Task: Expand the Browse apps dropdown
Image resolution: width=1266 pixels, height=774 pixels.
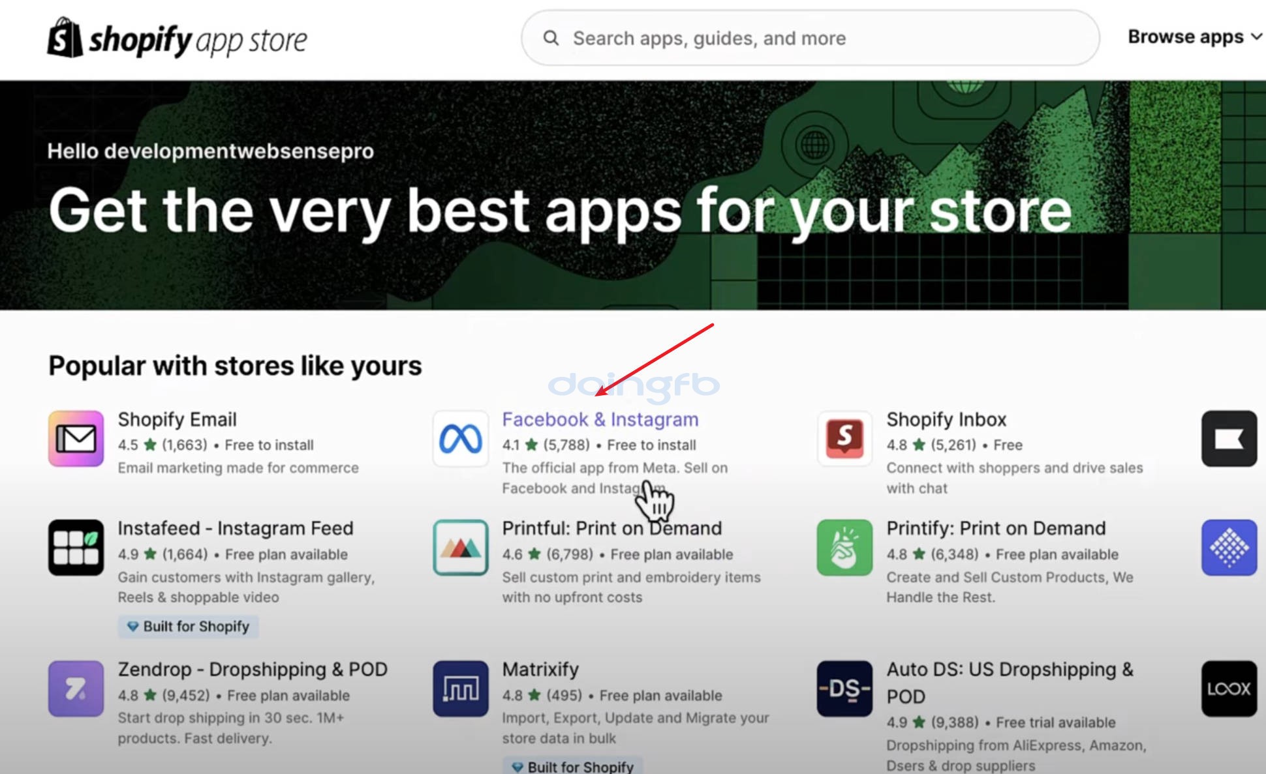Action: [x=1195, y=37]
